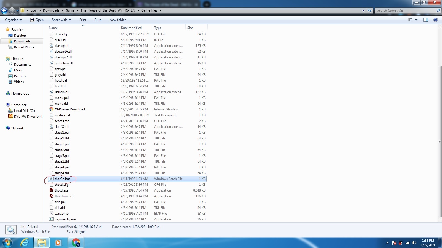Click Burn in the toolbar
This screenshot has width=442, height=248.
(98, 20)
